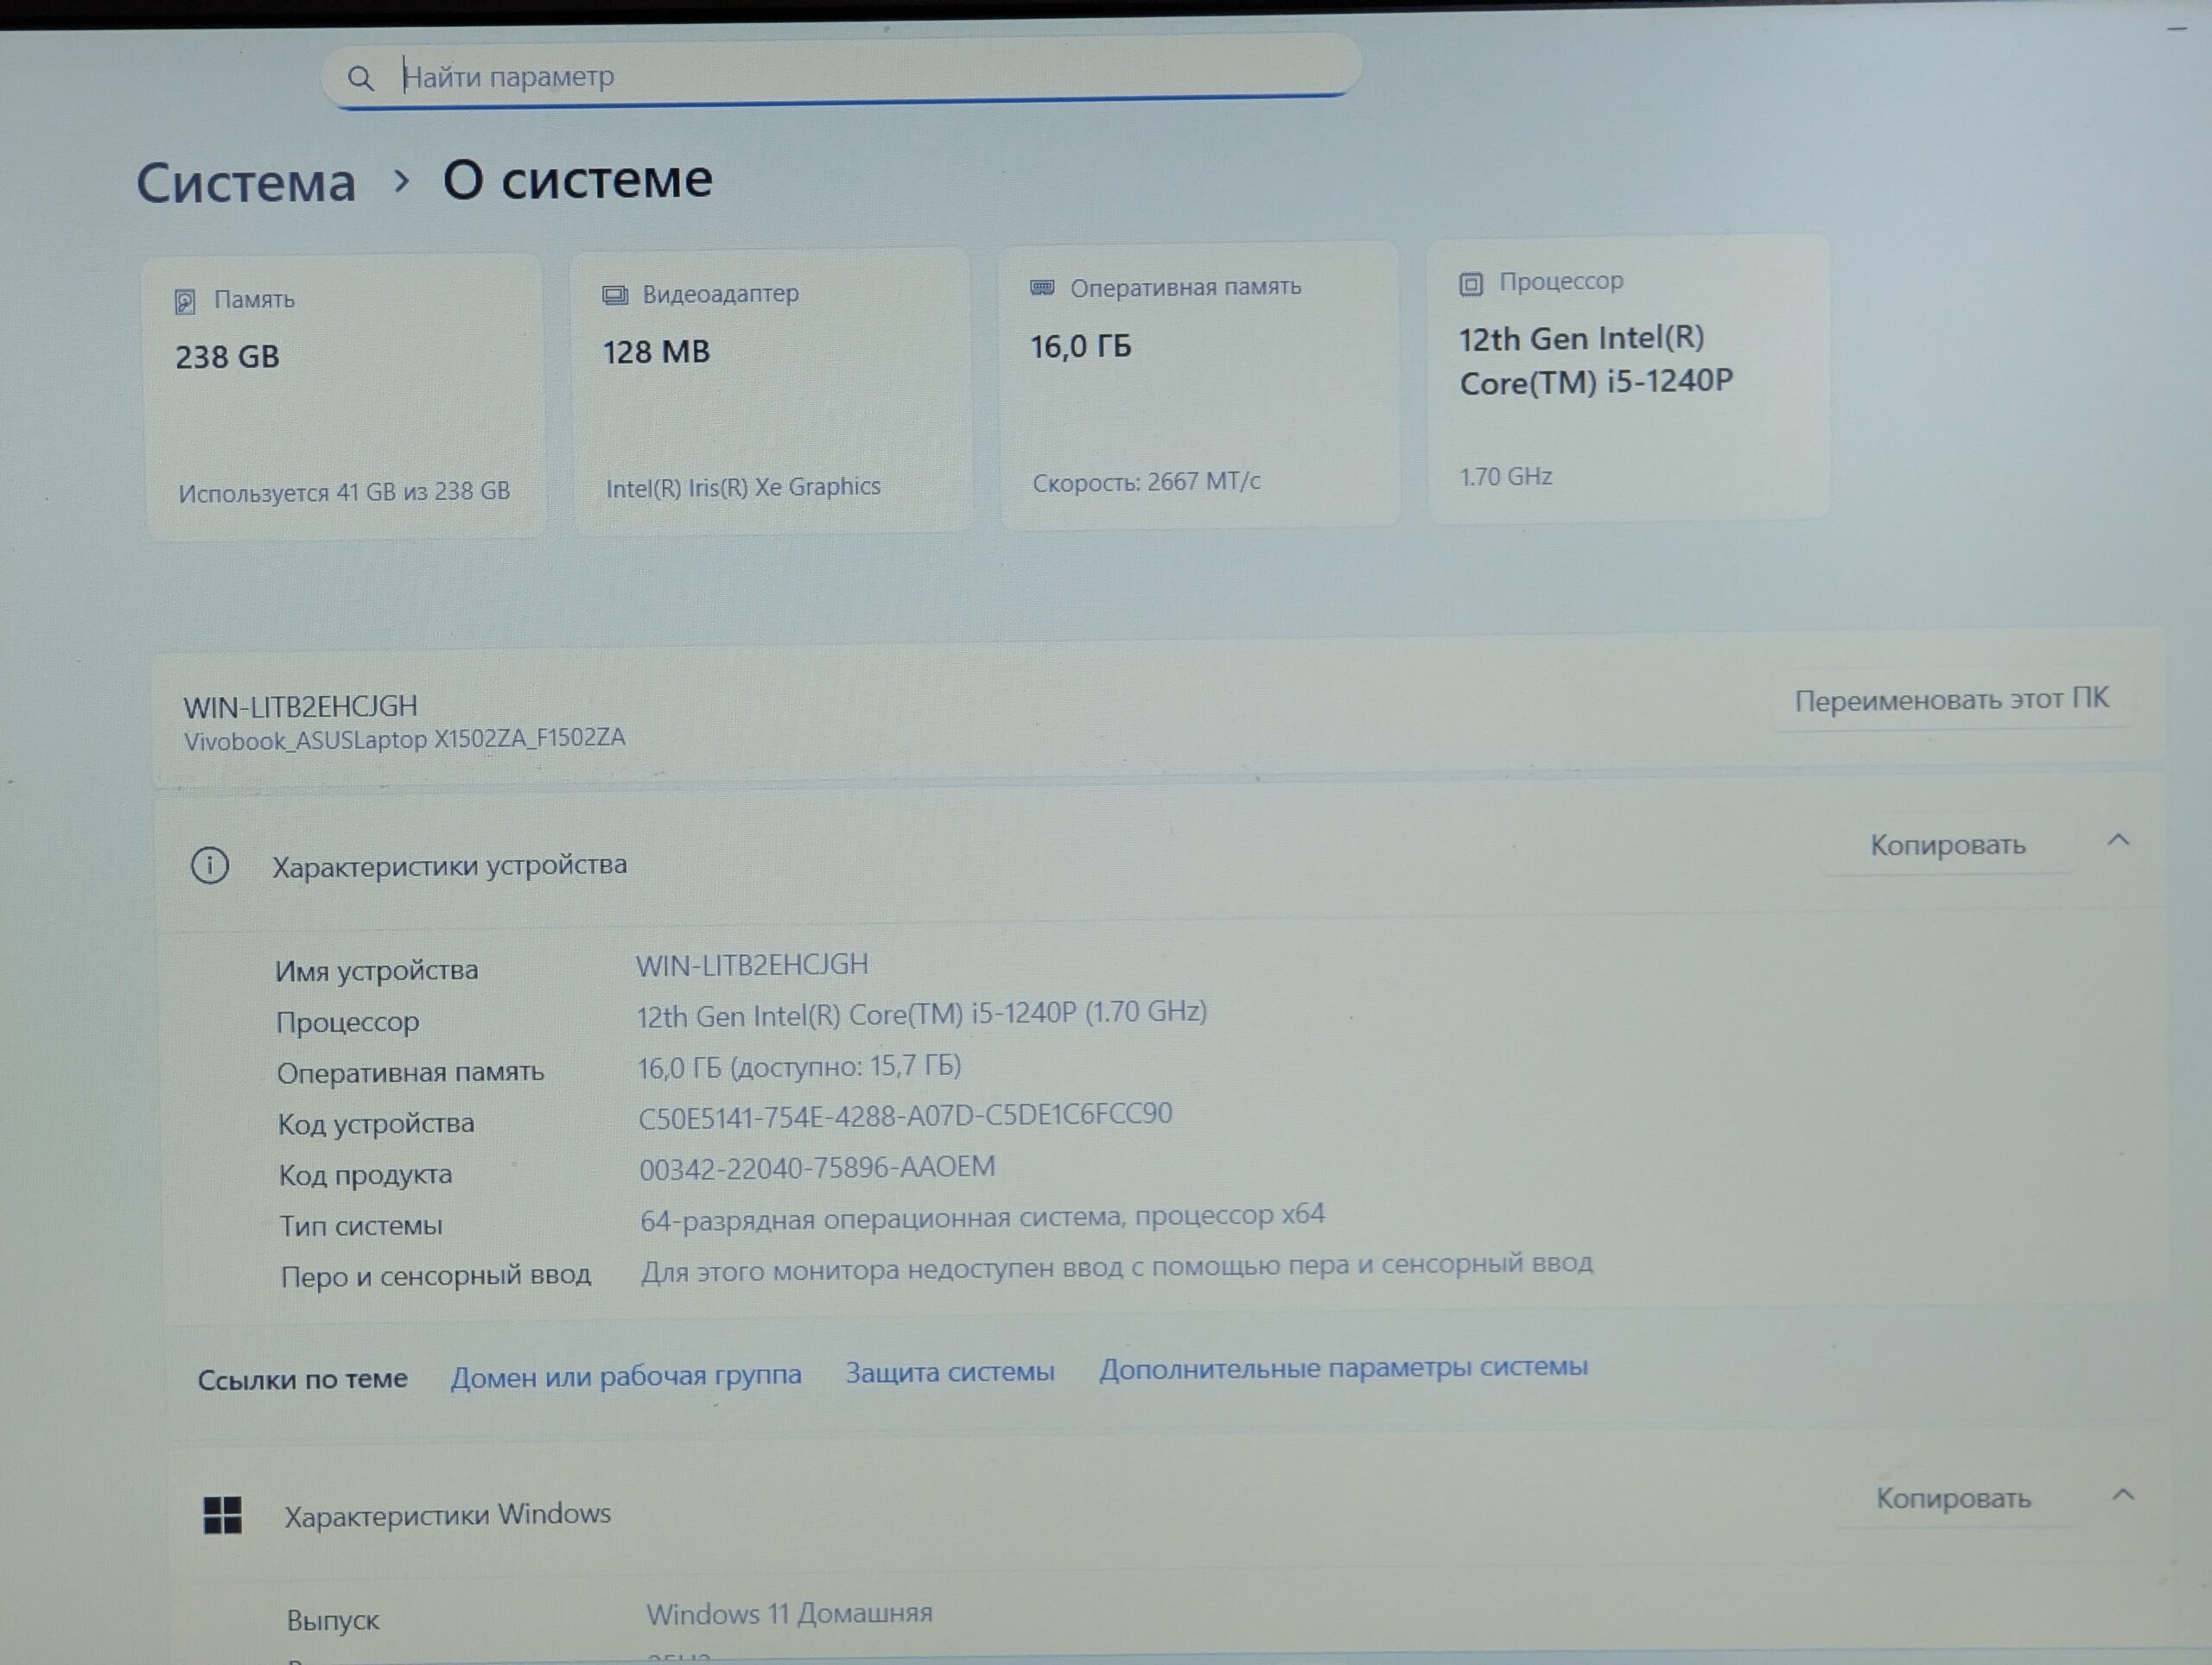Image resolution: width=2212 pixels, height=1665 pixels.
Task: Collapse Характеристики устройства section chevron
Action: [x=2118, y=840]
